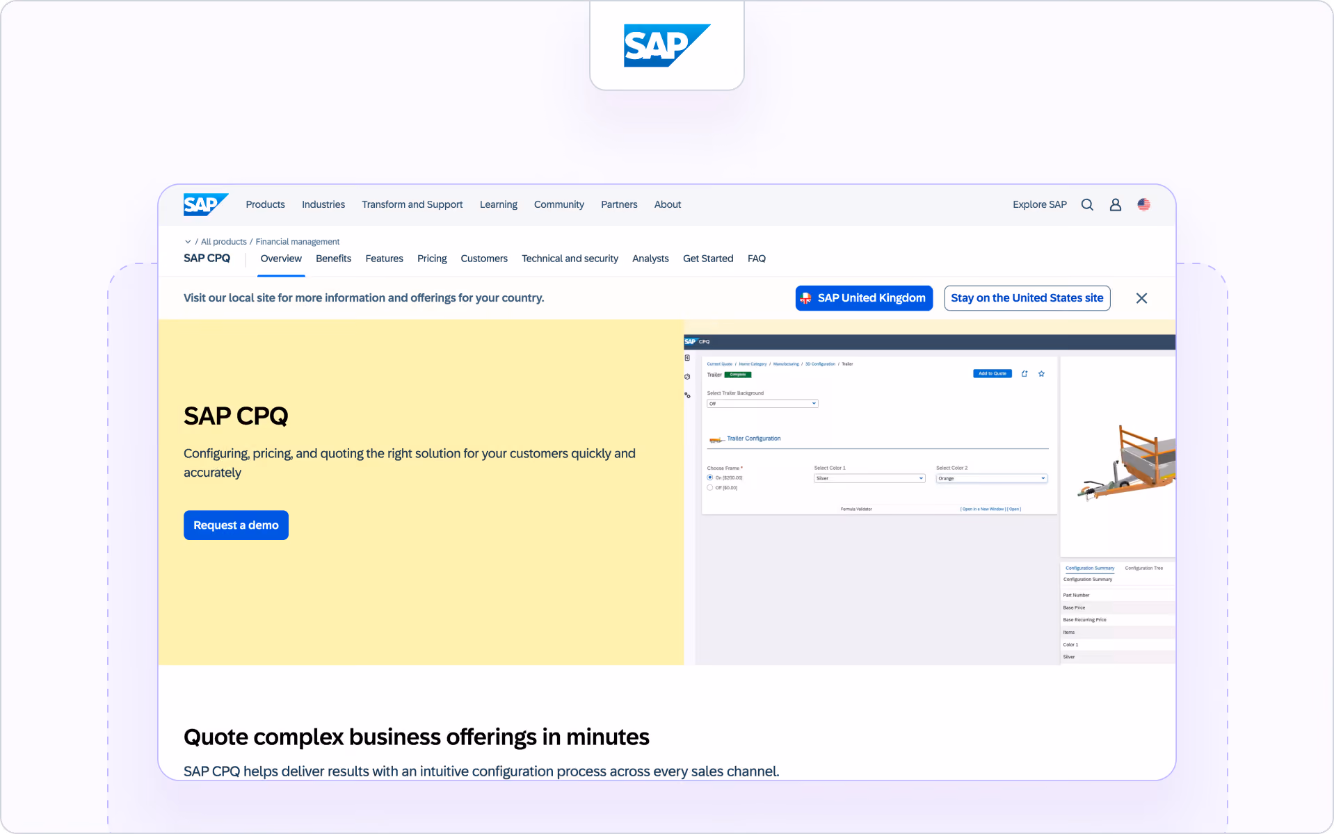This screenshot has width=1334, height=834.
Task: Click the Open in a New Window link
Action: [983, 509]
